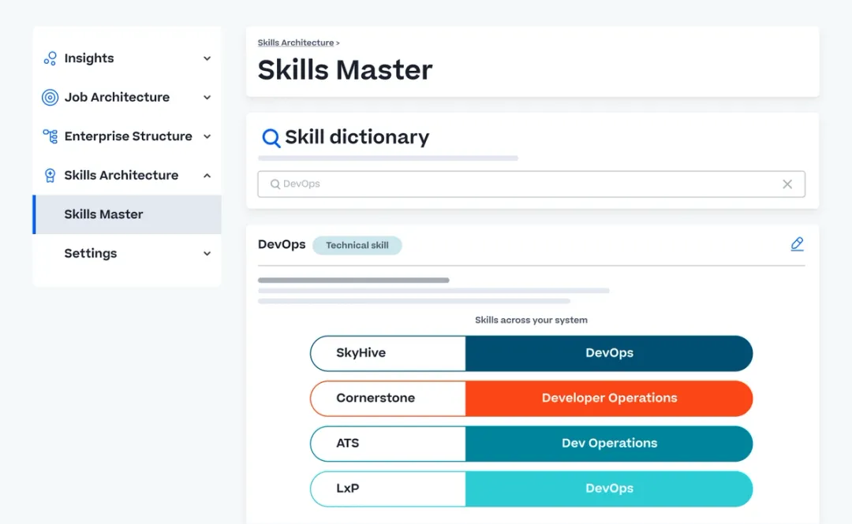Follow the Skills Architecture breadcrumb link
Screen dimensions: 852x524
(296, 43)
